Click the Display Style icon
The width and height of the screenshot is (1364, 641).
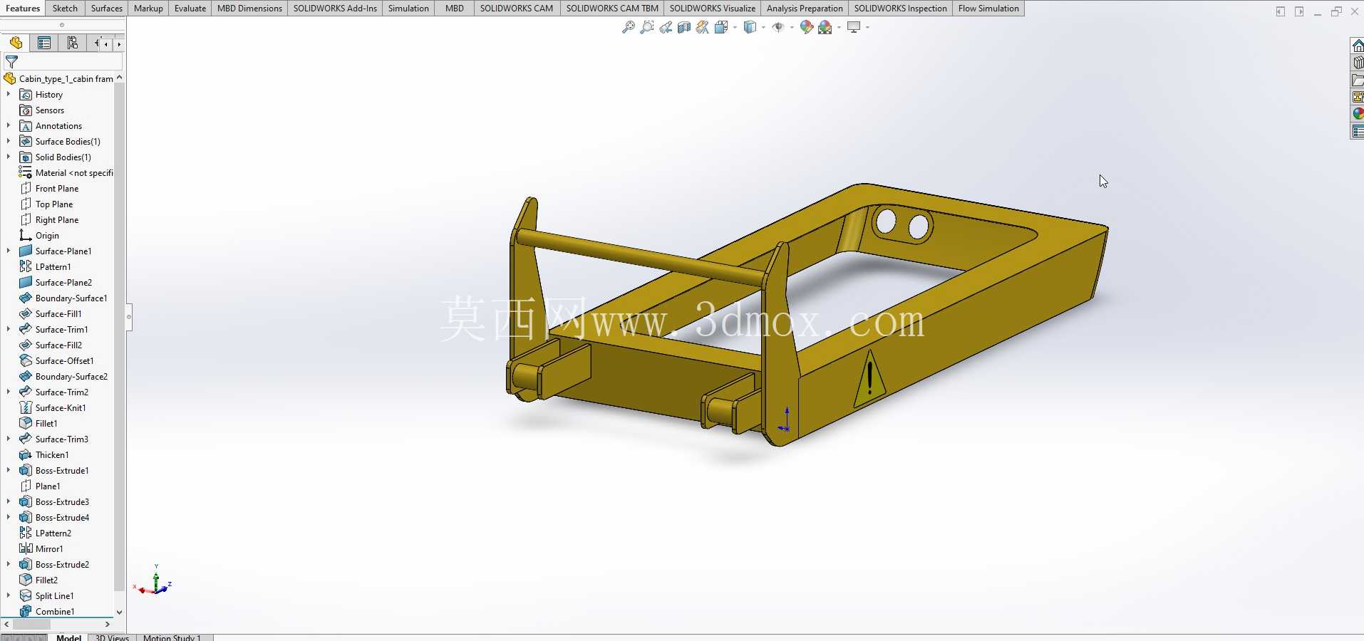coord(750,27)
